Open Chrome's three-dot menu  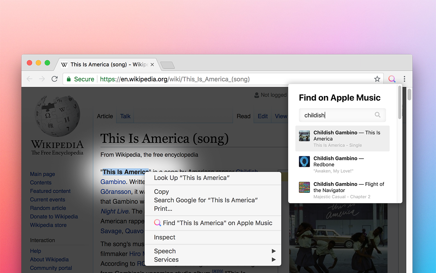405,79
